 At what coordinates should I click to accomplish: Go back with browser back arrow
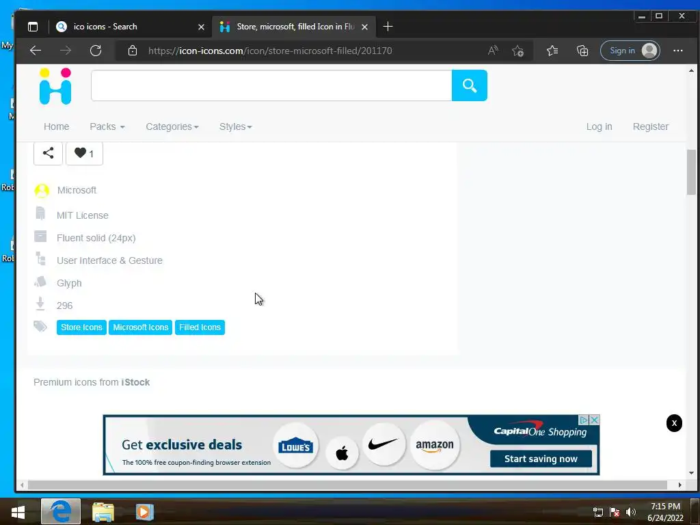[x=36, y=51]
